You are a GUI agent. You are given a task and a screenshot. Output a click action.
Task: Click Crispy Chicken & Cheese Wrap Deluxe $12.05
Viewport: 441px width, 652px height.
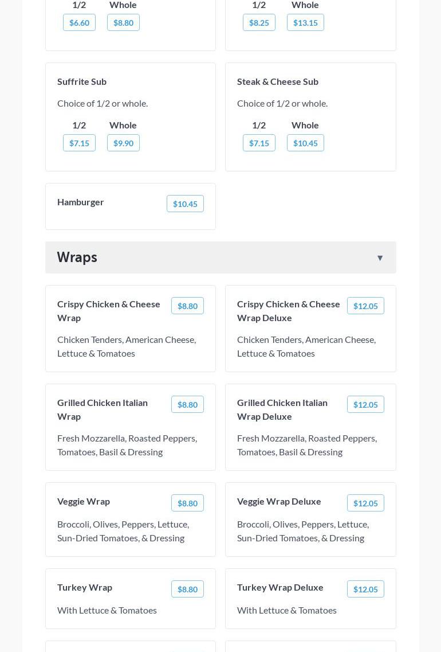pyautogui.click(x=365, y=306)
